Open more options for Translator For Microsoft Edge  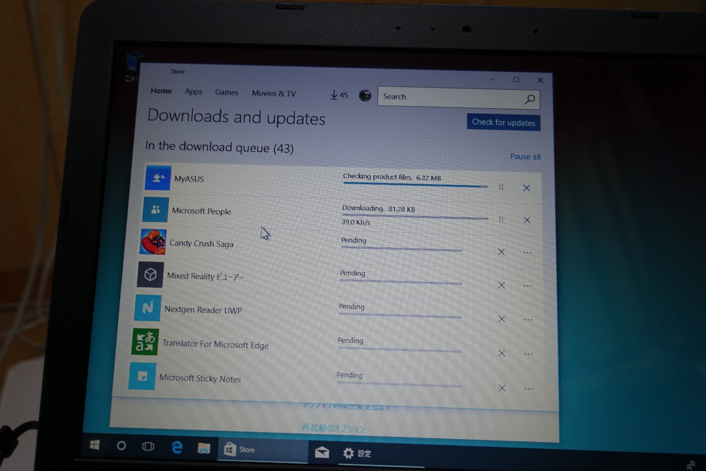tap(529, 354)
